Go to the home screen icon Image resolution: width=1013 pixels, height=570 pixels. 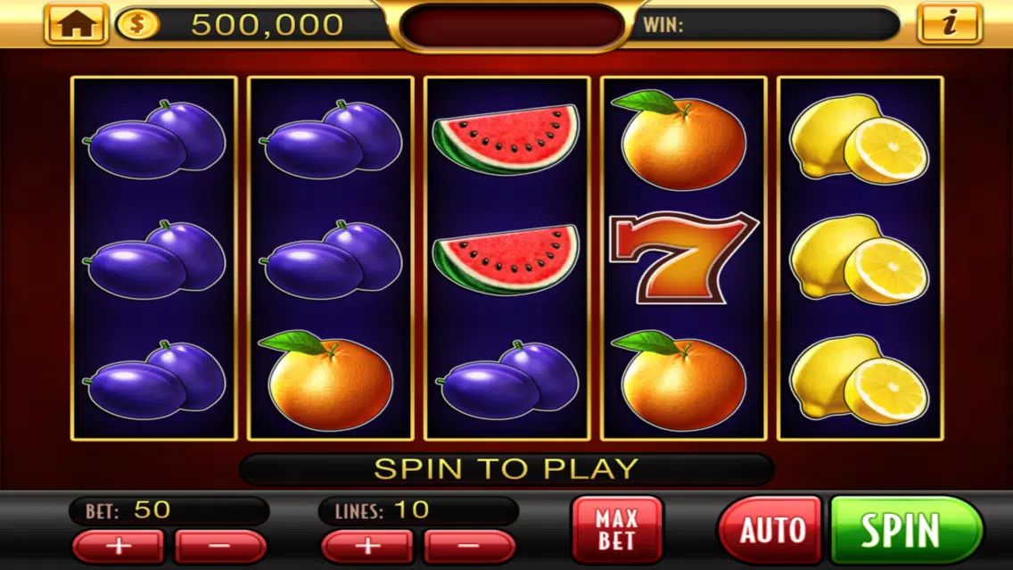pos(76,24)
